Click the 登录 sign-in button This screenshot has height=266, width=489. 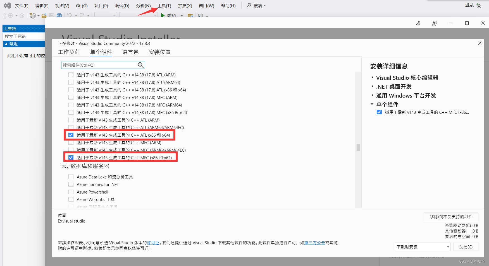(x=469, y=5)
